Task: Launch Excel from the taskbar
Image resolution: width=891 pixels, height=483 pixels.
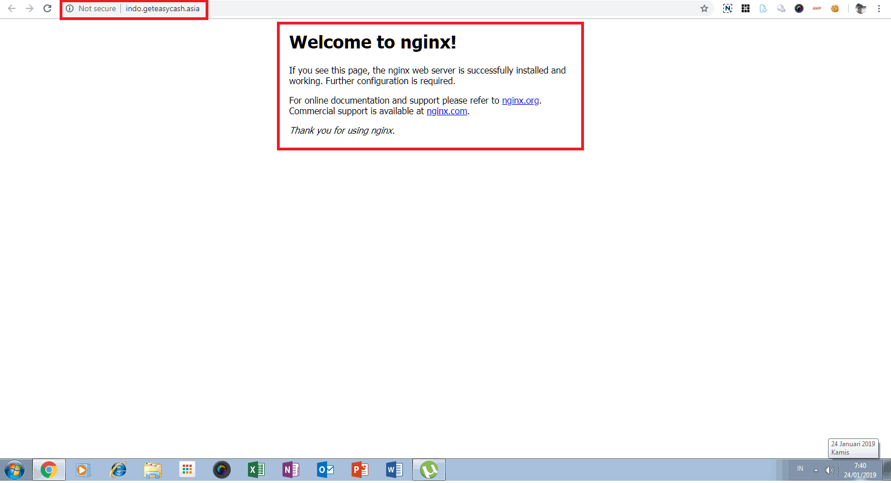Action: pyautogui.click(x=256, y=470)
